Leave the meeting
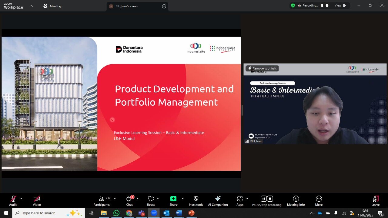 376,200
